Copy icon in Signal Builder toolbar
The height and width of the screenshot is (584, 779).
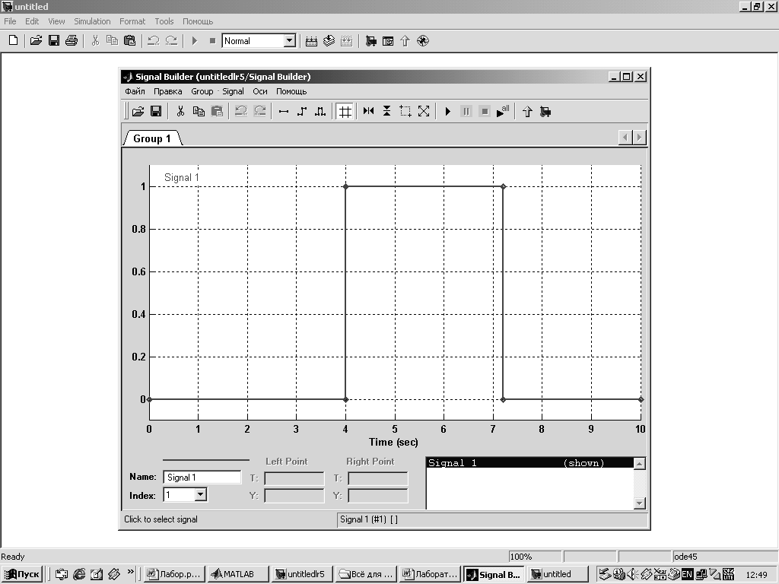pyautogui.click(x=199, y=111)
